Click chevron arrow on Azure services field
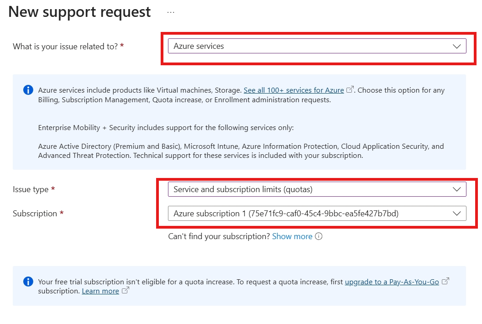The image size is (482, 324). point(457,47)
